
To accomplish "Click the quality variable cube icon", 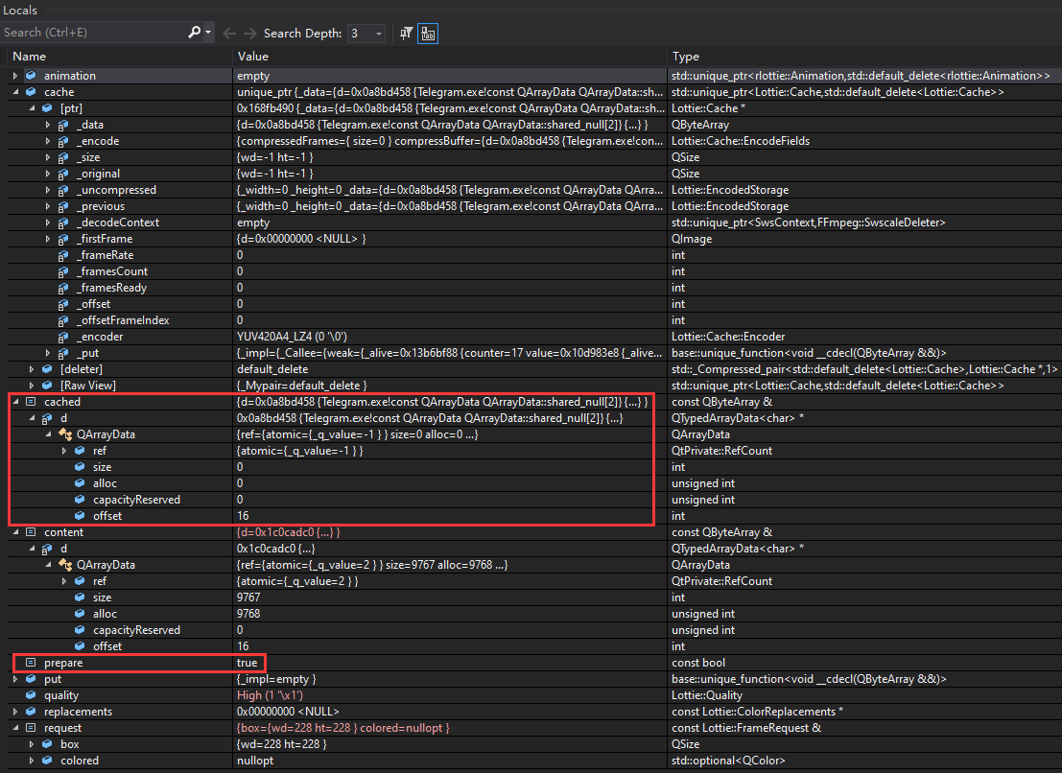I will point(31,694).
